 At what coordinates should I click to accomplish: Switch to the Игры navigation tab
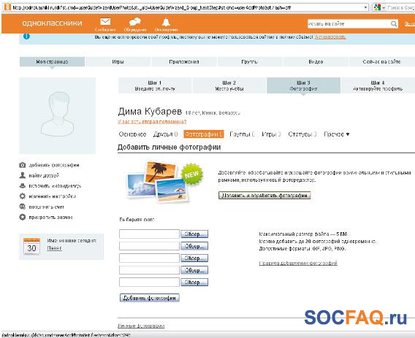coord(118,61)
